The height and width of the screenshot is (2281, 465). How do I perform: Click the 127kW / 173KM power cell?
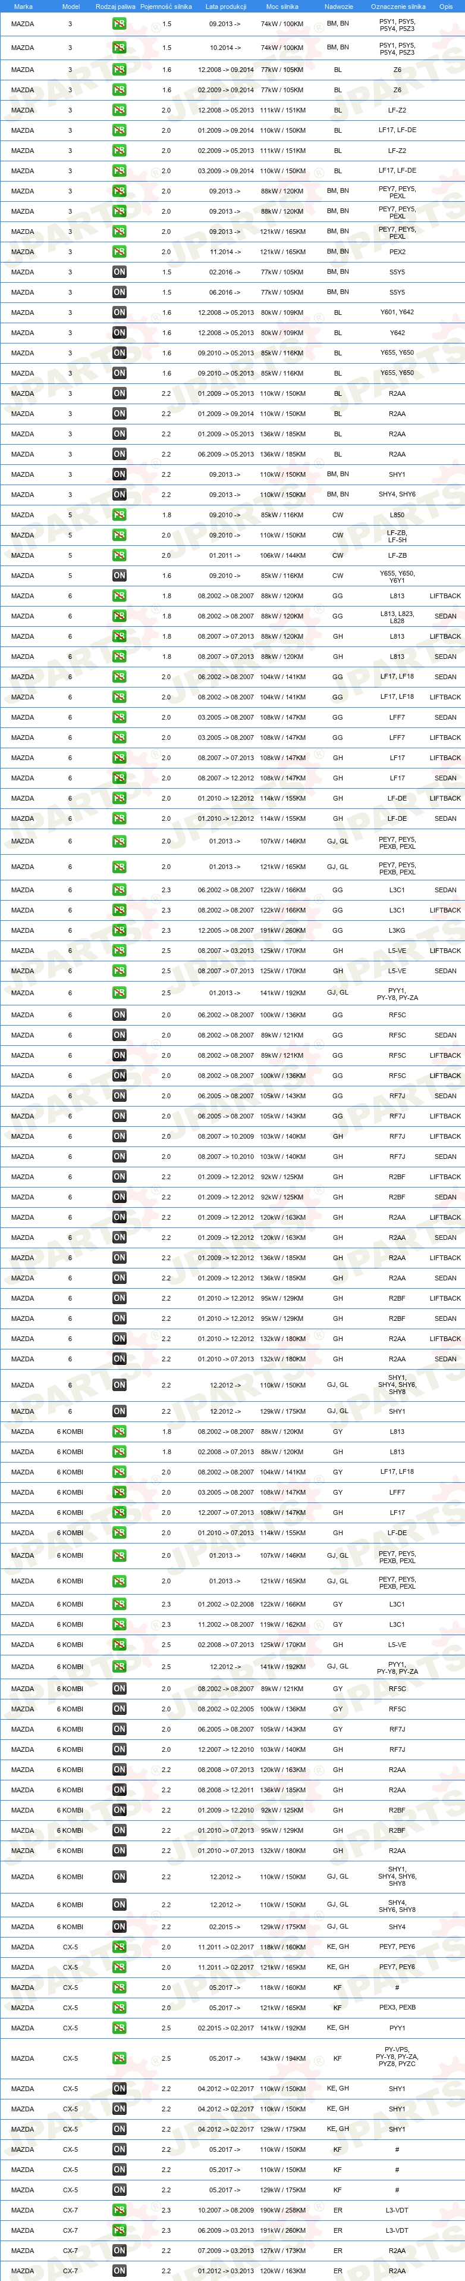point(283,2251)
